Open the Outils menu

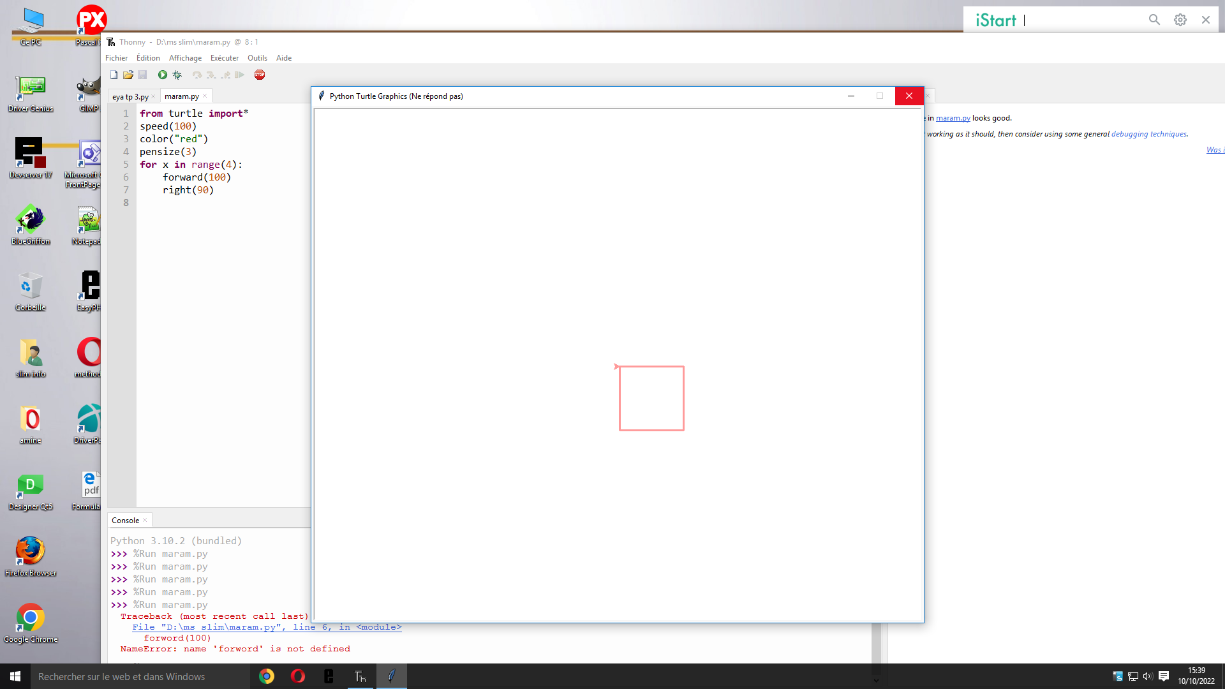(x=257, y=58)
